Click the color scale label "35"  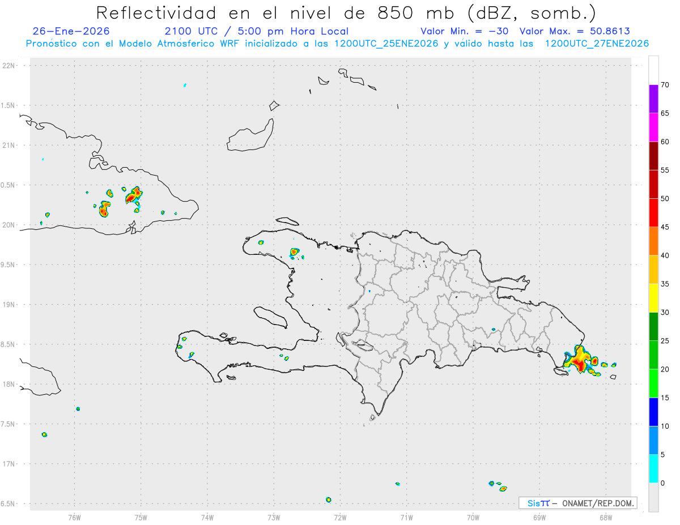pos(665,284)
